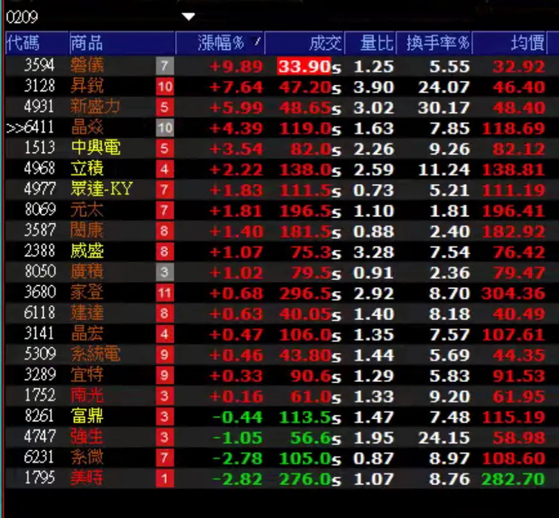Click the 代碼 column header
Image resolution: width=559 pixels, height=518 pixels.
[37, 43]
